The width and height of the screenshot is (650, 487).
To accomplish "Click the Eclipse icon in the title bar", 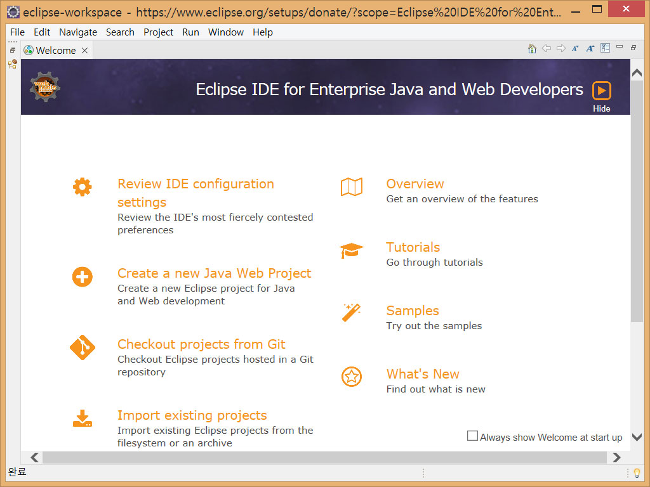I will pyautogui.click(x=13, y=12).
